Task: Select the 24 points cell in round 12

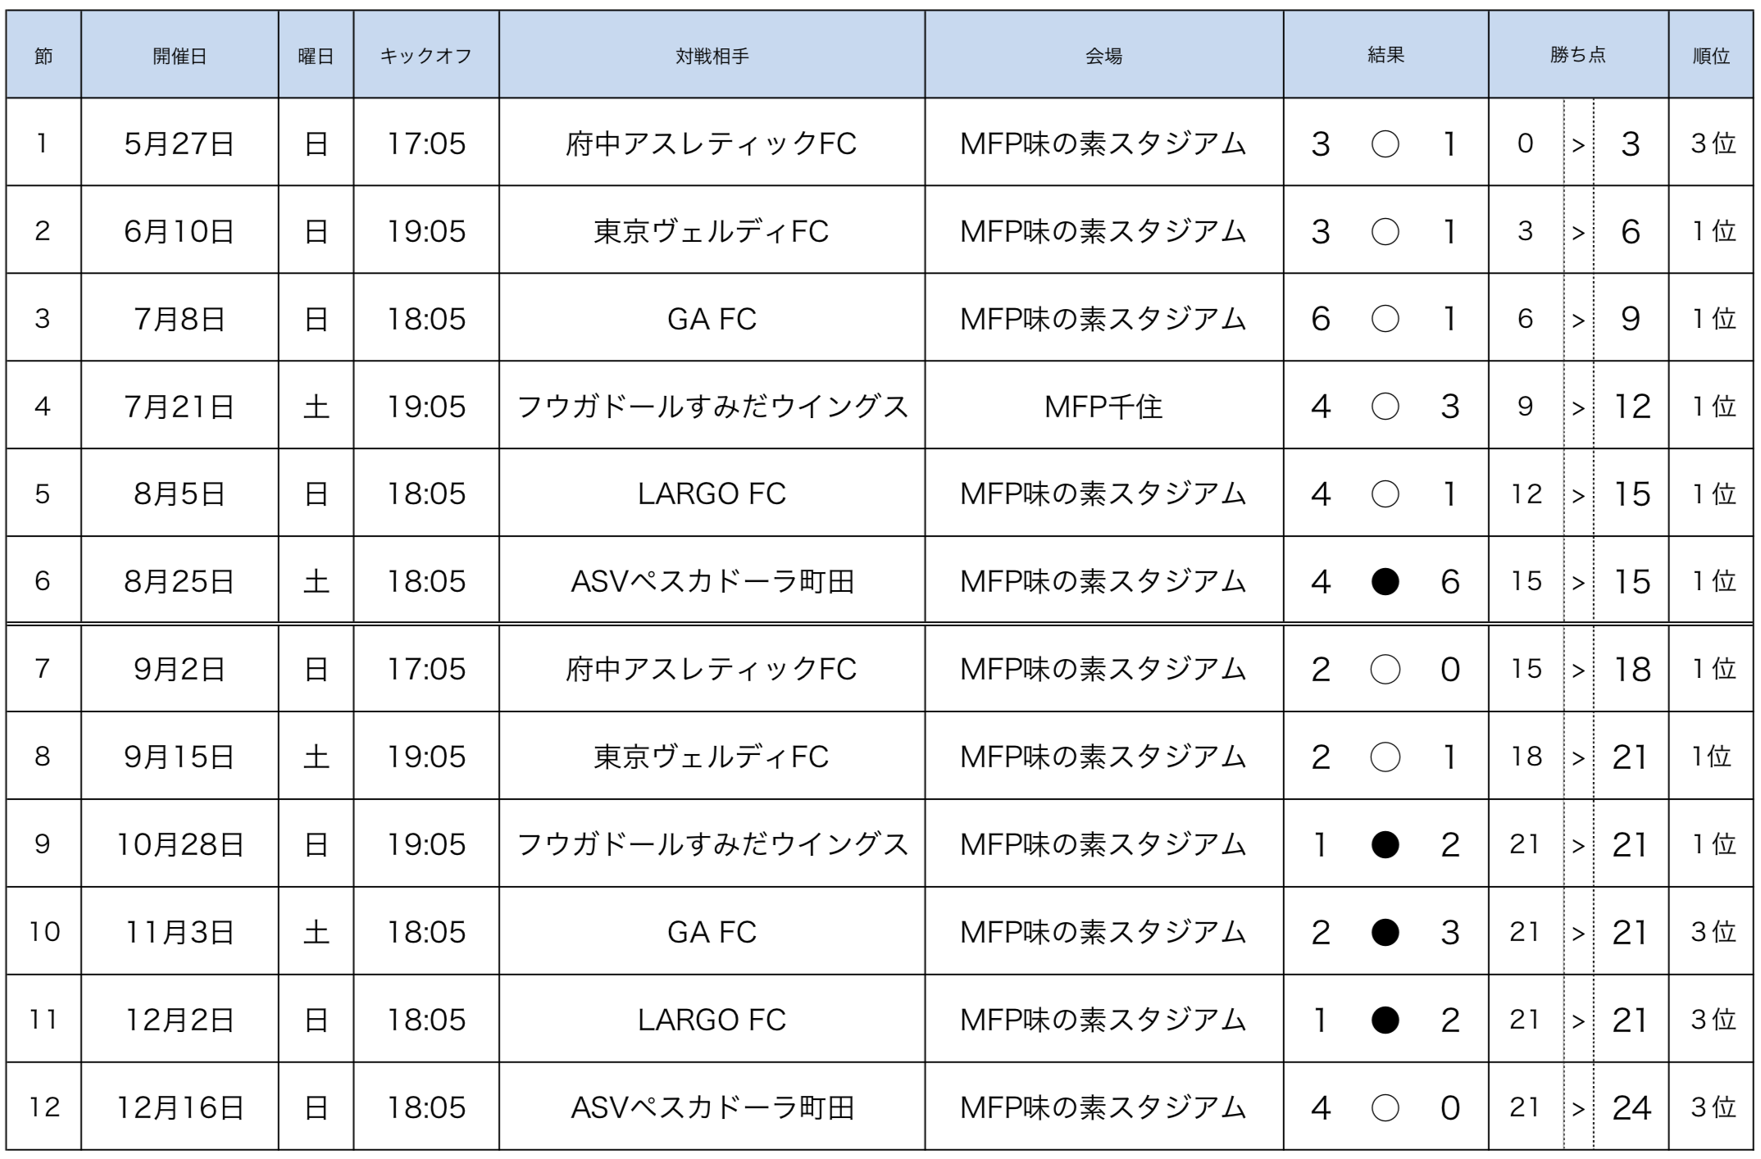Action: point(1631,1108)
